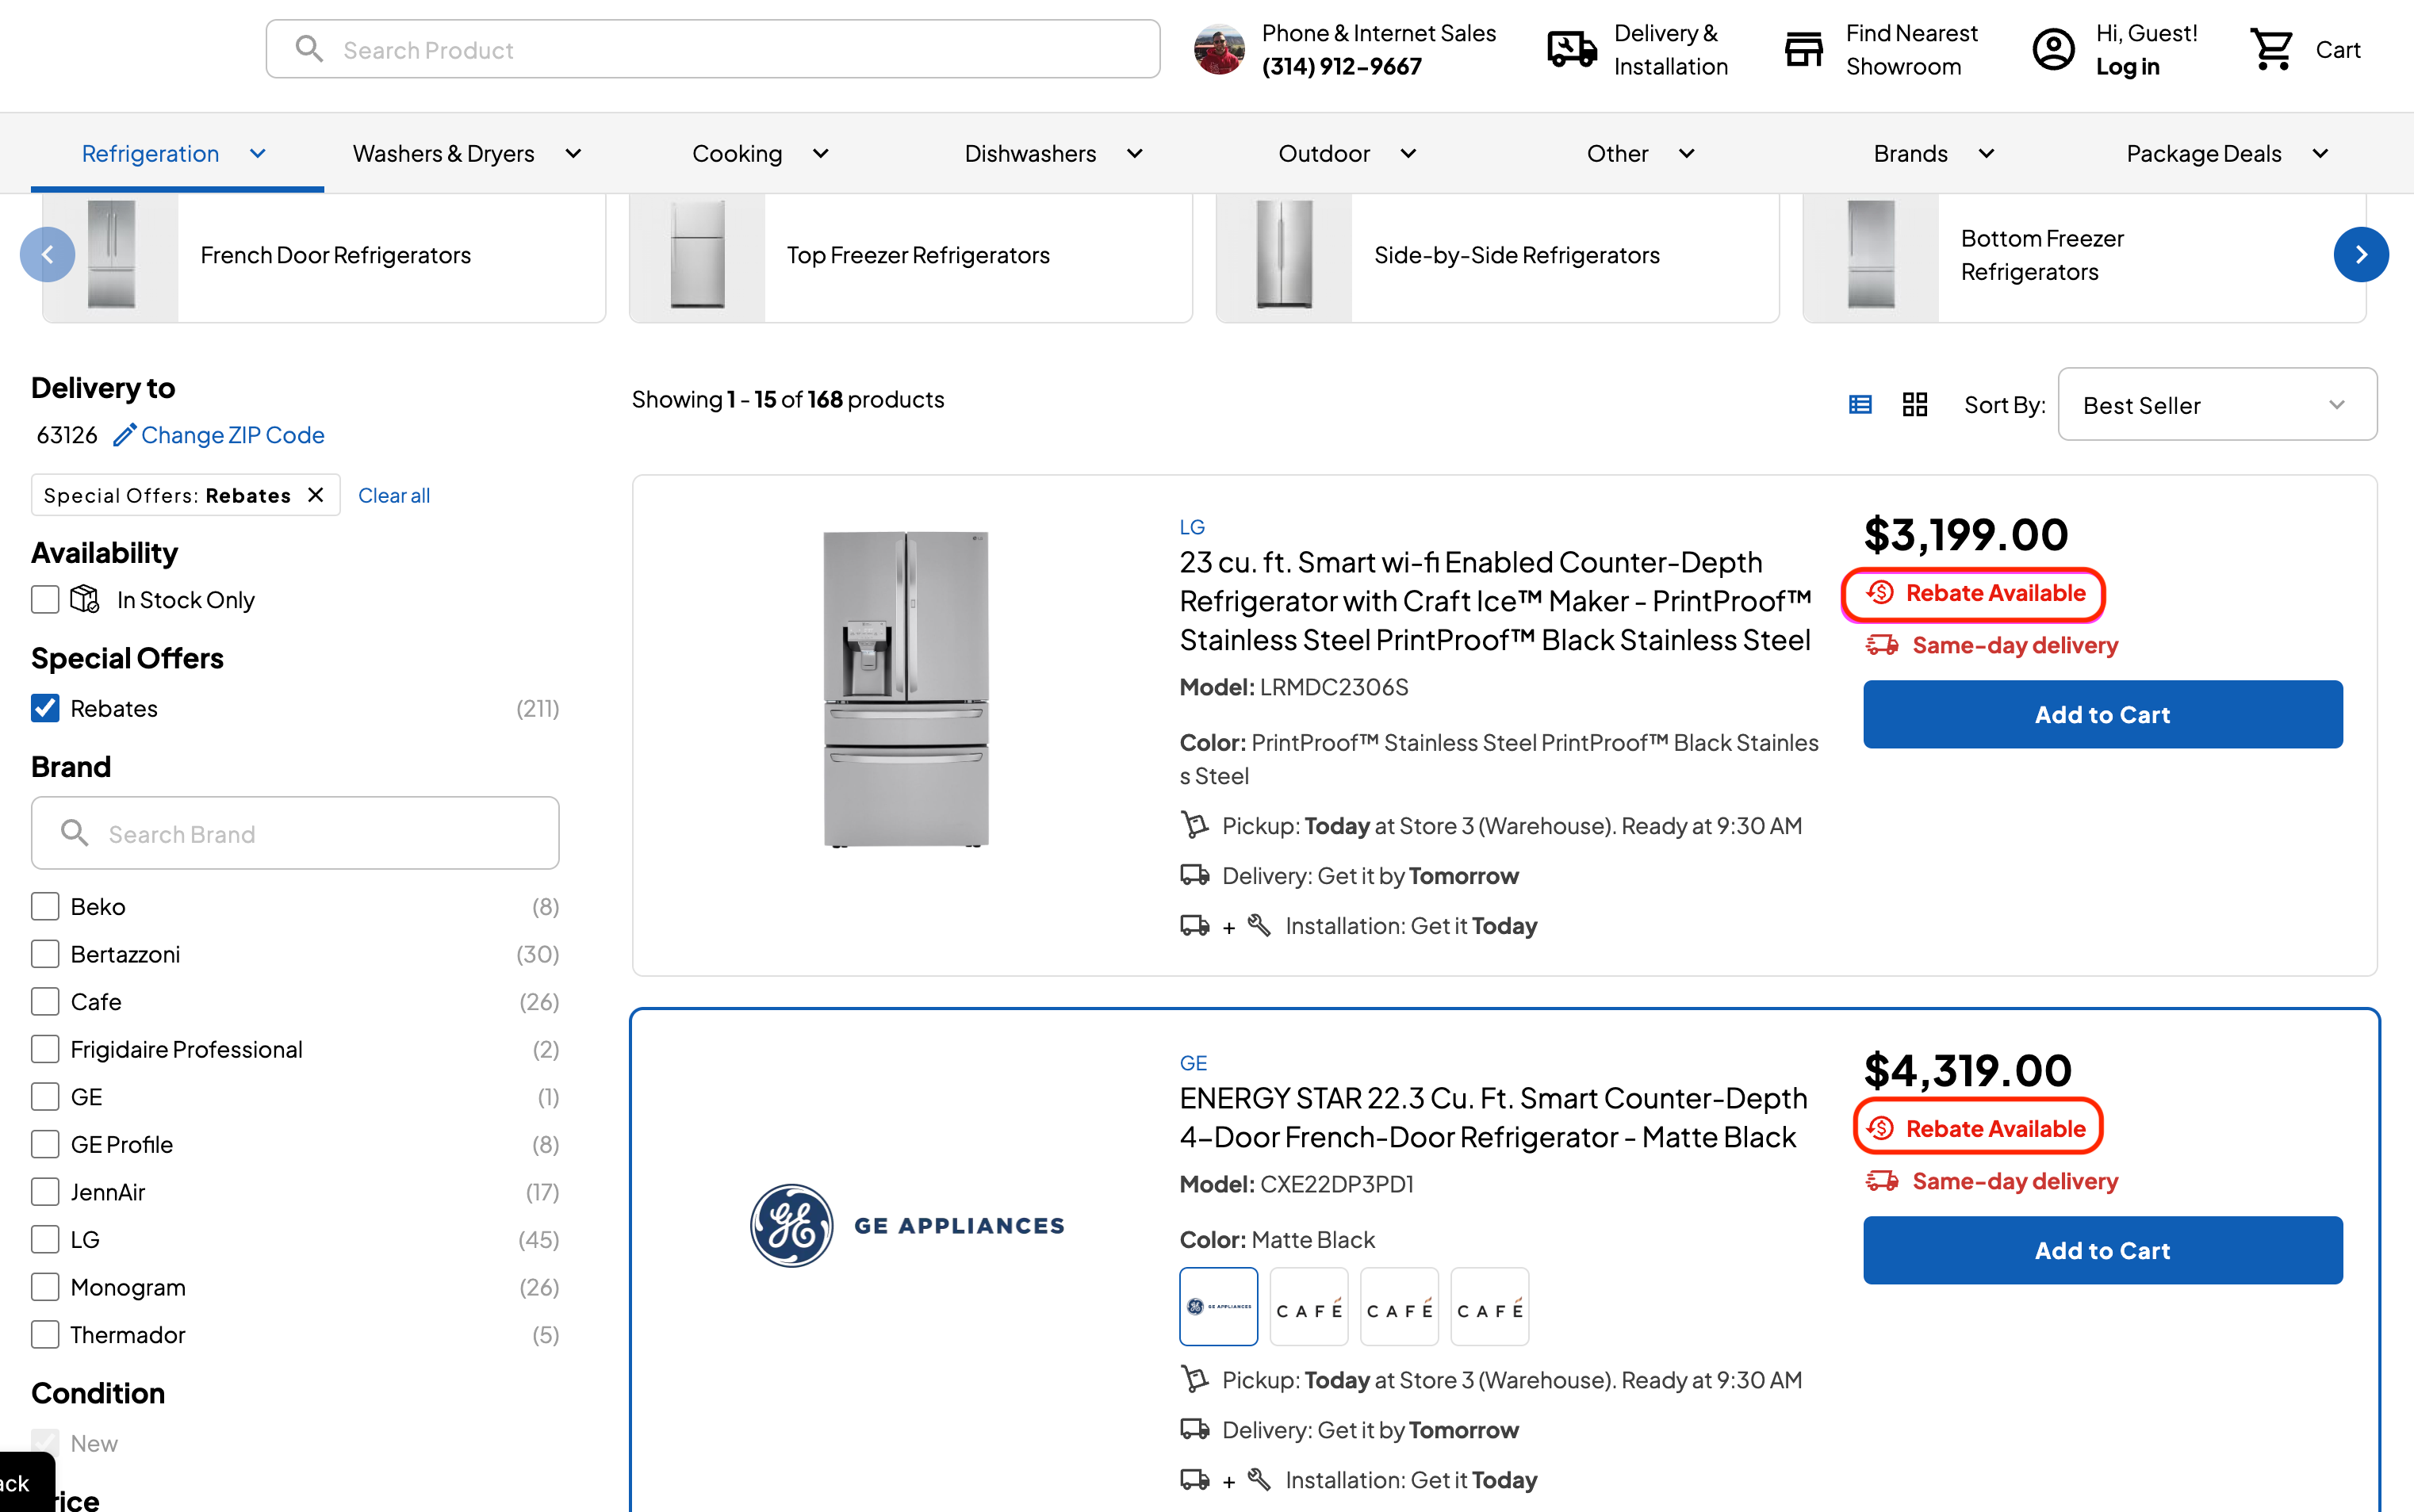Switch to grid view layout
The image size is (2414, 1512).
(1915, 404)
